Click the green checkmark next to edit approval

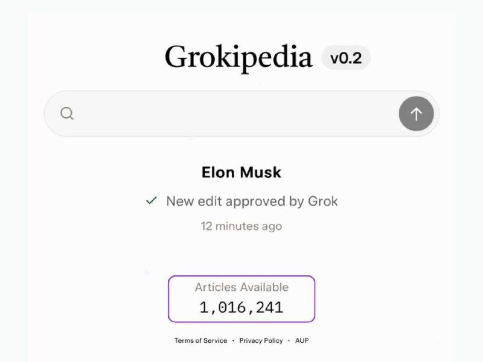tap(151, 201)
